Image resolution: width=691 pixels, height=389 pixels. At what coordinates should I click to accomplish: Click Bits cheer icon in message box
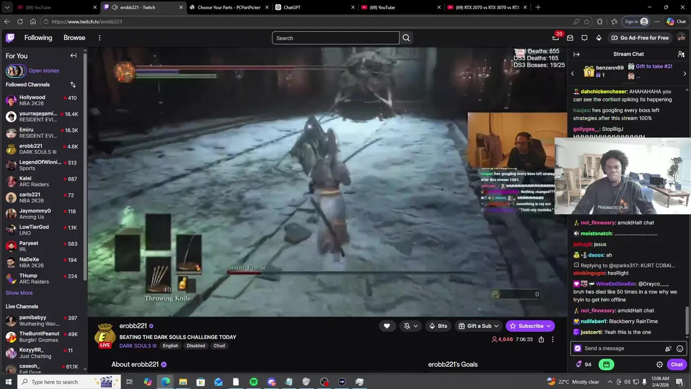pyautogui.click(x=668, y=348)
